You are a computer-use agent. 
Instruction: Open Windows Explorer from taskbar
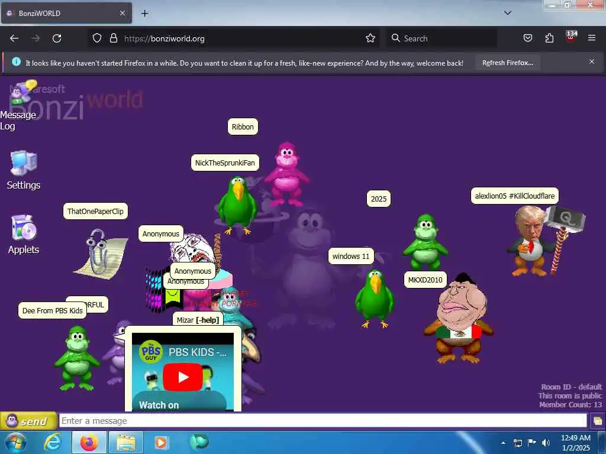126,443
